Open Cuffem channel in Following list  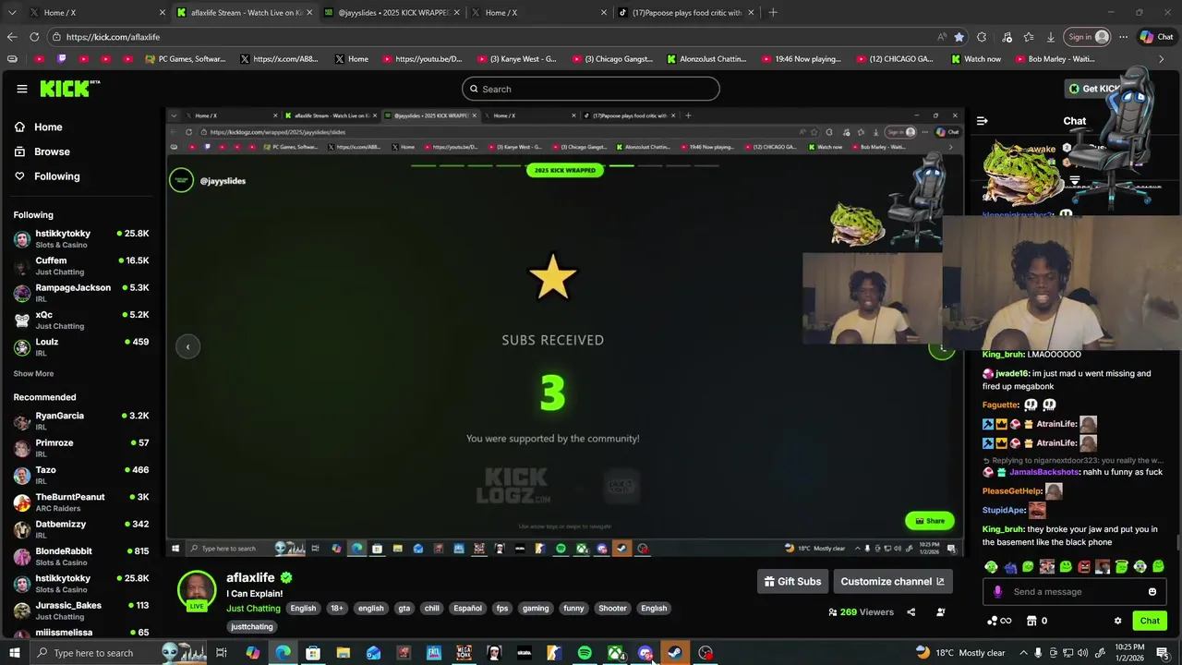point(81,266)
